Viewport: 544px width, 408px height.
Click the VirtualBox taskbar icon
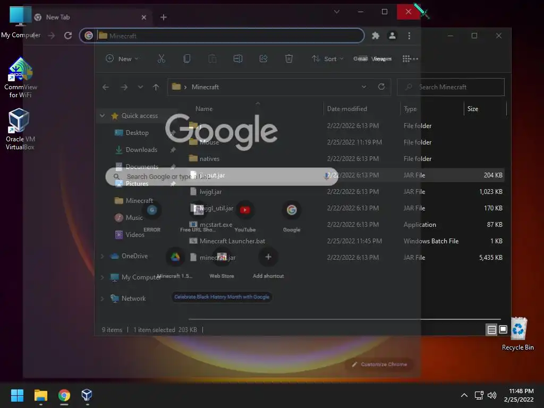pyautogui.click(x=87, y=395)
